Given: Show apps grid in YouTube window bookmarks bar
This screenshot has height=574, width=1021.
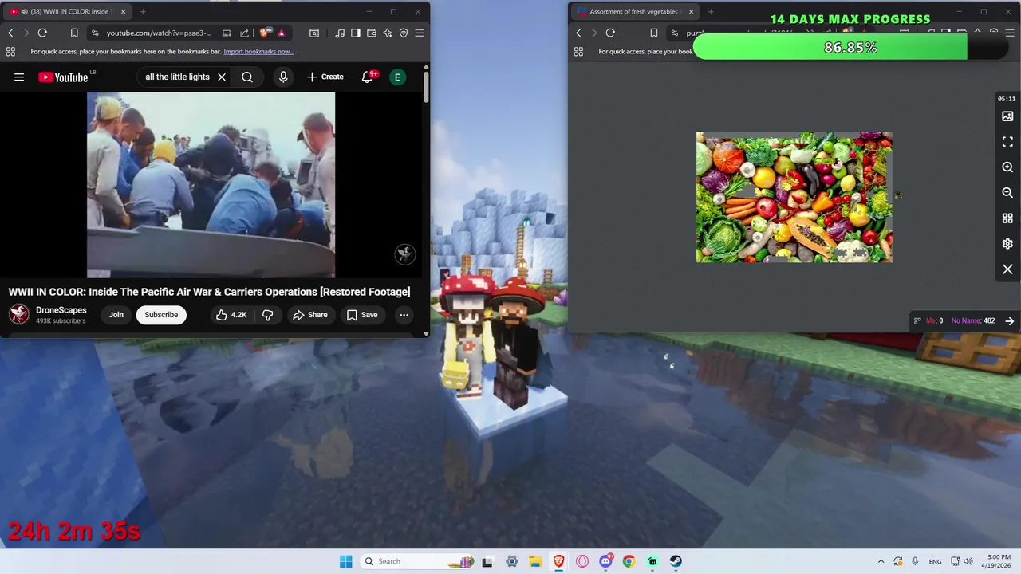Looking at the screenshot, I should [10, 52].
